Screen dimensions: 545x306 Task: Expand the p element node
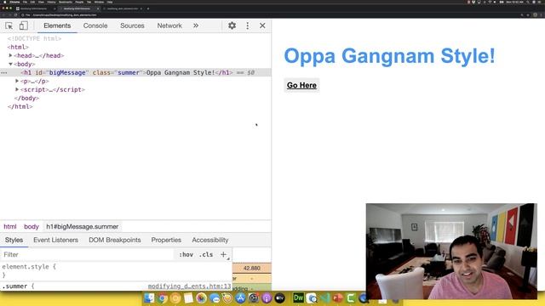coord(17,81)
